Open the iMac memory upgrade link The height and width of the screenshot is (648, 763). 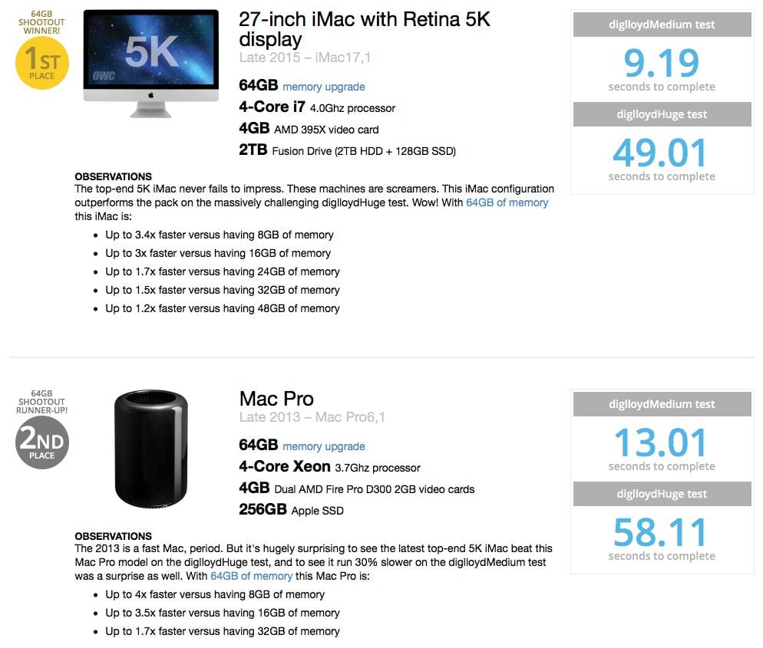tap(323, 87)
